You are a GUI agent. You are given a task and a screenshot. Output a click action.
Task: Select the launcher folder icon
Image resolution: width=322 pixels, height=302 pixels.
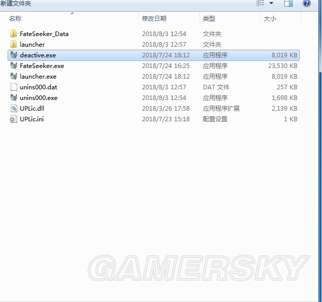pos(14,45)
